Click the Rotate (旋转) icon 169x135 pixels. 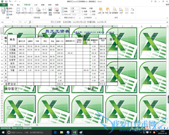tap(132, 11)
